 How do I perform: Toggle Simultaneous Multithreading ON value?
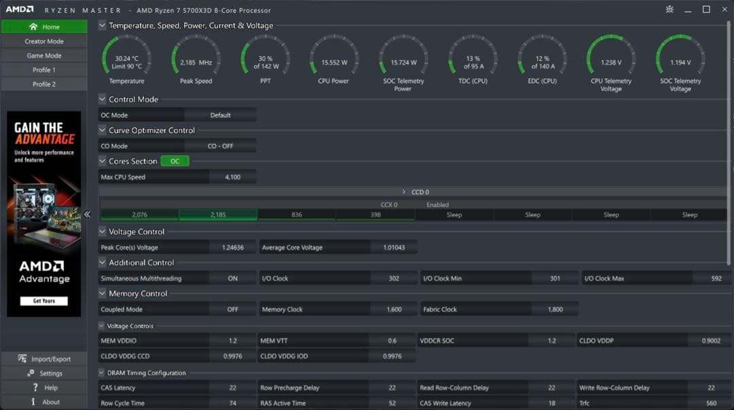(x=232, y=278)
